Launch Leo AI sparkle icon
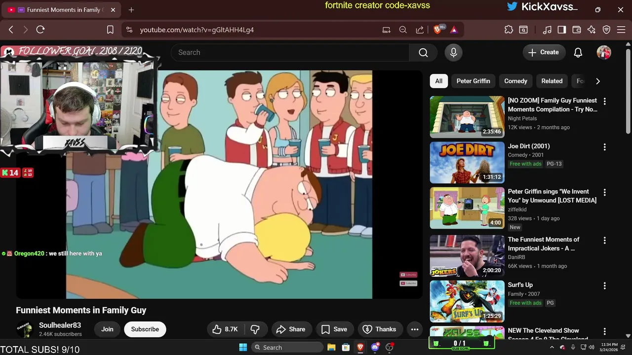The width and height of the screenshot is (632, 355). click(x=592, y=30)
